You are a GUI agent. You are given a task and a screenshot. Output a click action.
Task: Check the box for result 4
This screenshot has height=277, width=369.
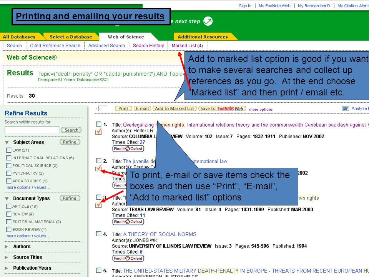click(99, 234)
